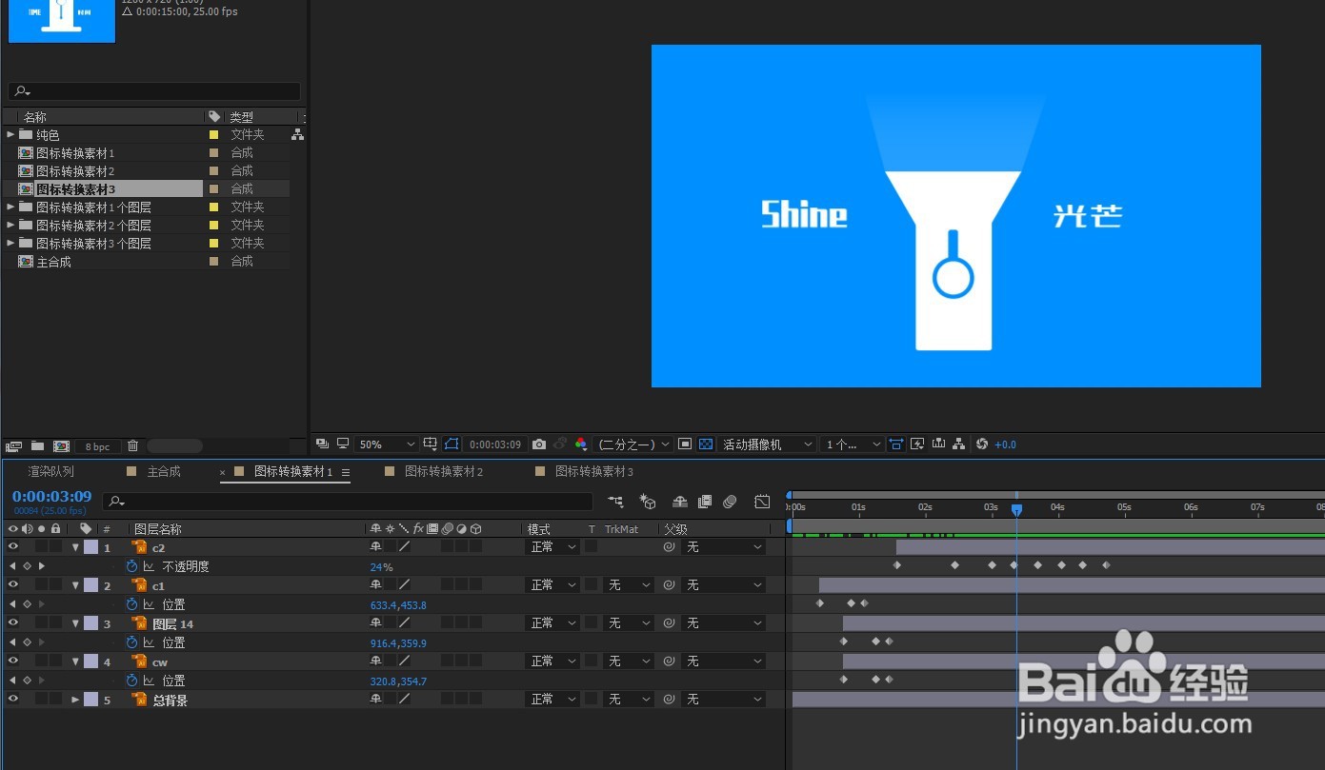Hide the c1 layer with eye icon
This screenshot has width=1325, height=770.
click(x=13, y=584)
